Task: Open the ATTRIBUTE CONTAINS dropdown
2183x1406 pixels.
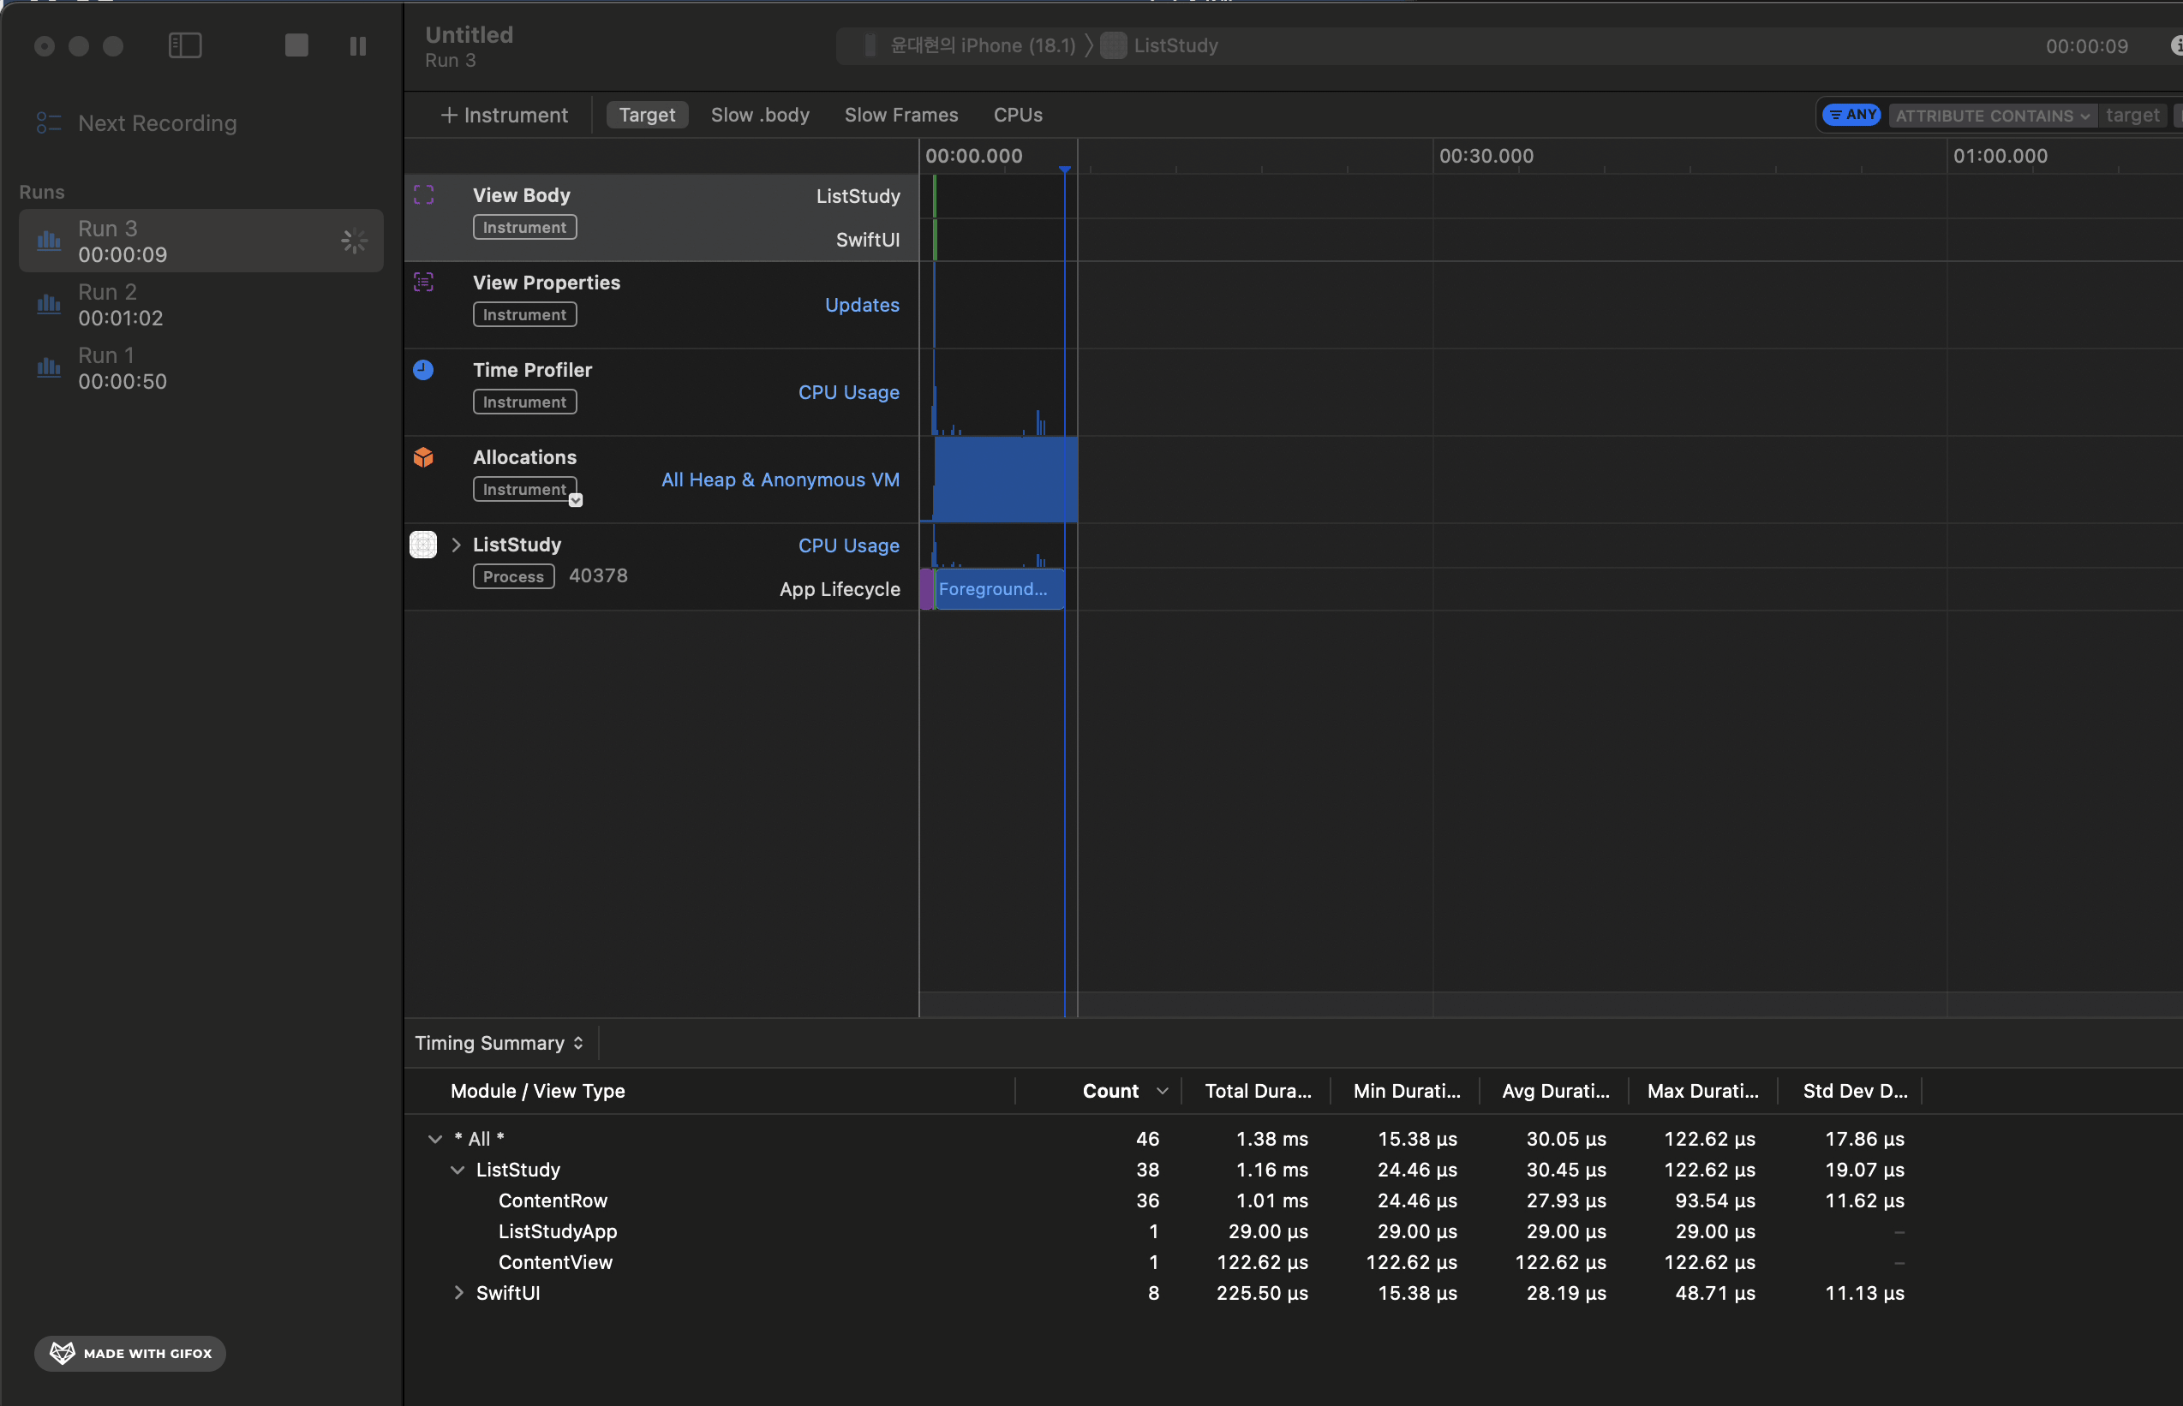Action: [1992, 116]
